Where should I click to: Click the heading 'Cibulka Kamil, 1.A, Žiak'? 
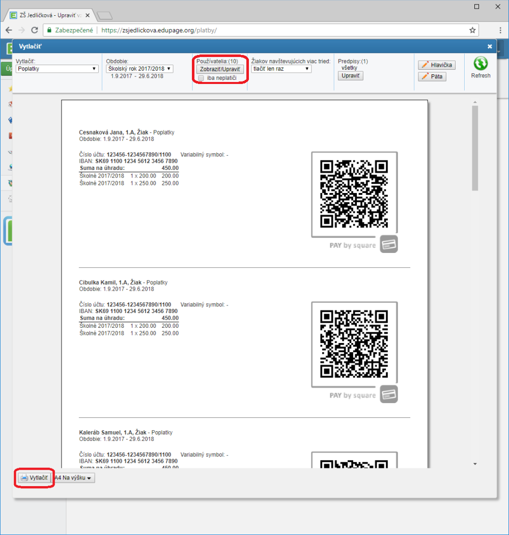pyautogui.click(x=110, y=282)
